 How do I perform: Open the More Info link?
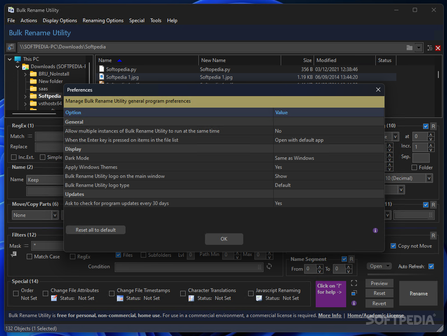pyautogui.click(x=330, y=315)
